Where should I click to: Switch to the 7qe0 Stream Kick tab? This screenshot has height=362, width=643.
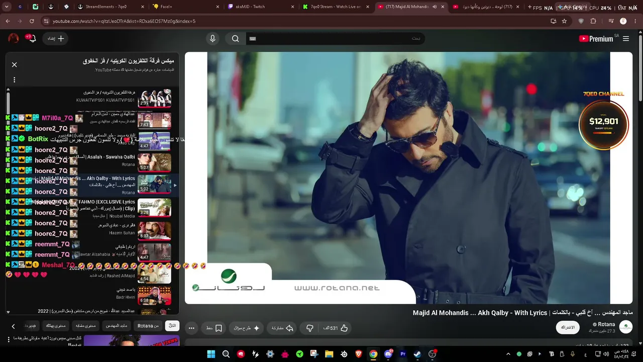(x=336, y=7)
